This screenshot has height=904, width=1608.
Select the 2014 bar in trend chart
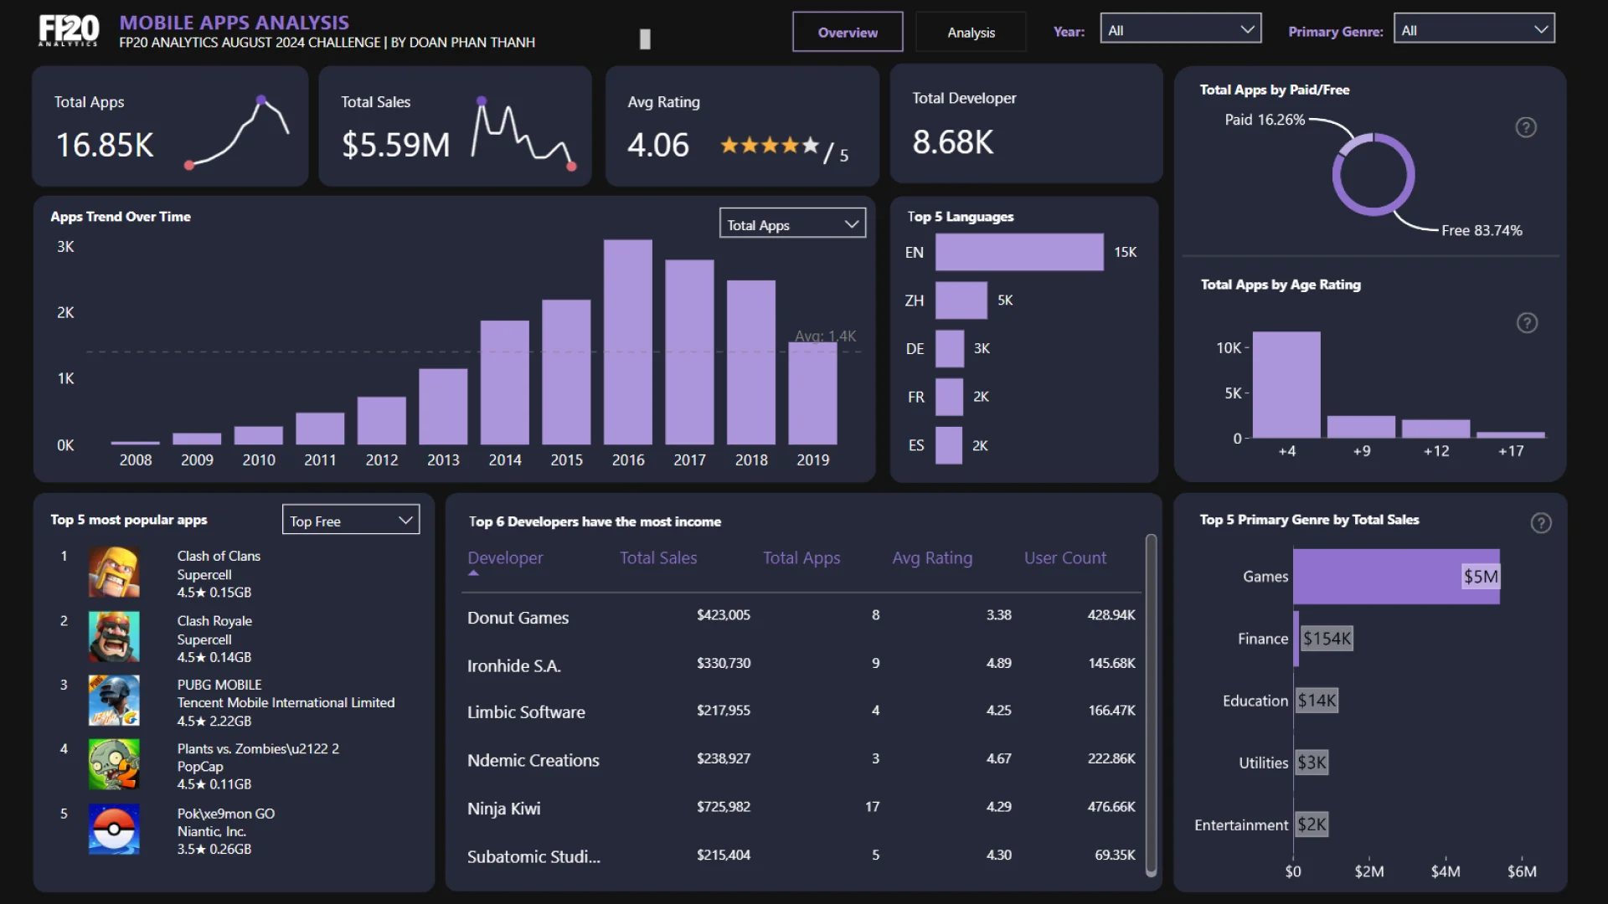(x=505, y=383)
